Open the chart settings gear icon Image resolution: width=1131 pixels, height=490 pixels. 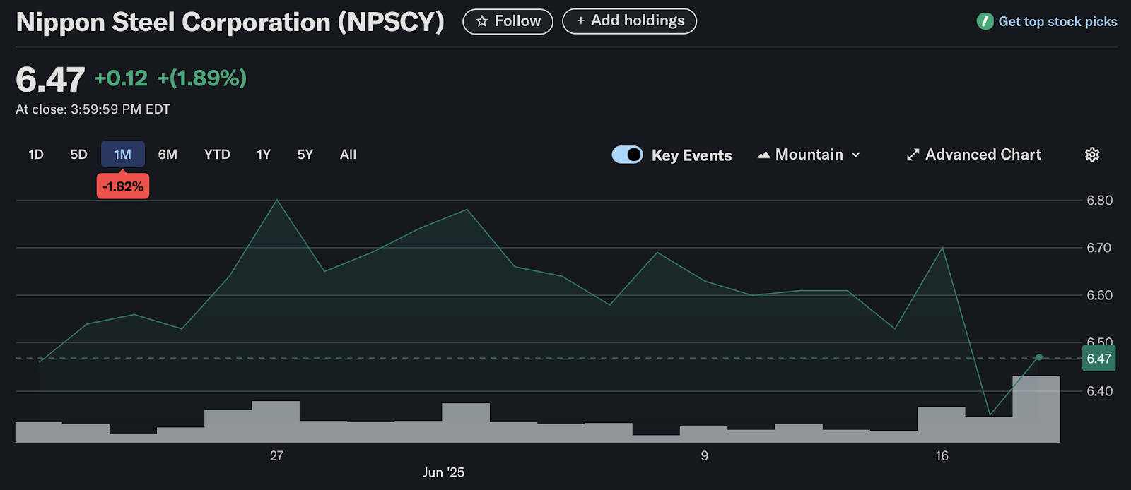tap(1092, 155)
